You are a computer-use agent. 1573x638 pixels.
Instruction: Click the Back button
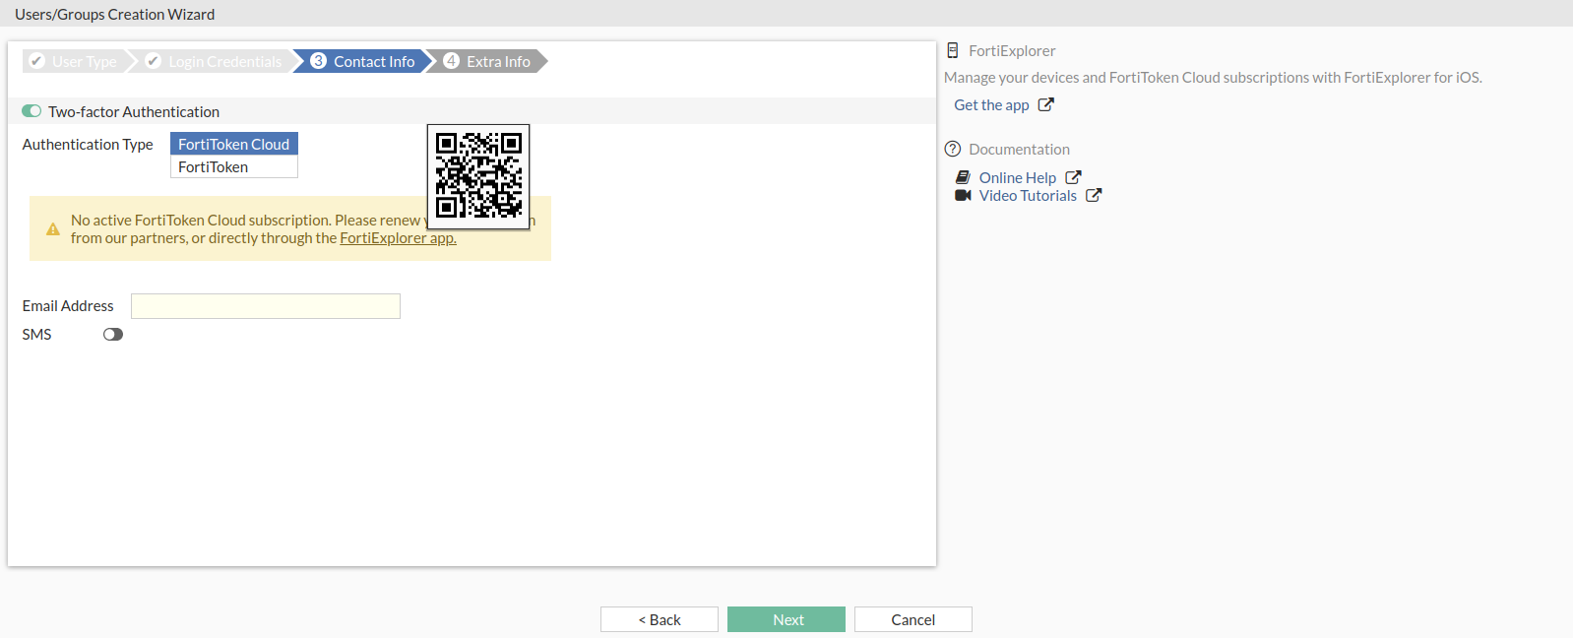pyautogui.click(x=660, y=619)
